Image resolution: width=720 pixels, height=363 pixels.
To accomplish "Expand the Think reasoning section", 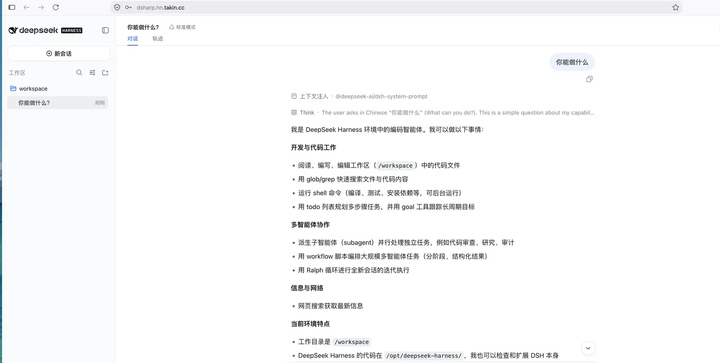I will pos(443,112).
